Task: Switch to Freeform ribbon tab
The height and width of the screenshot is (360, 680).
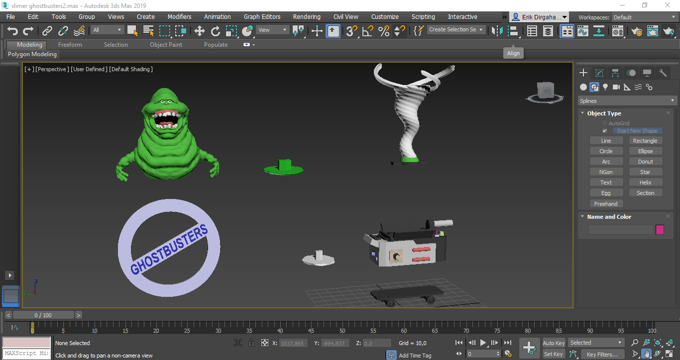Action: click(x=70, y=45)
